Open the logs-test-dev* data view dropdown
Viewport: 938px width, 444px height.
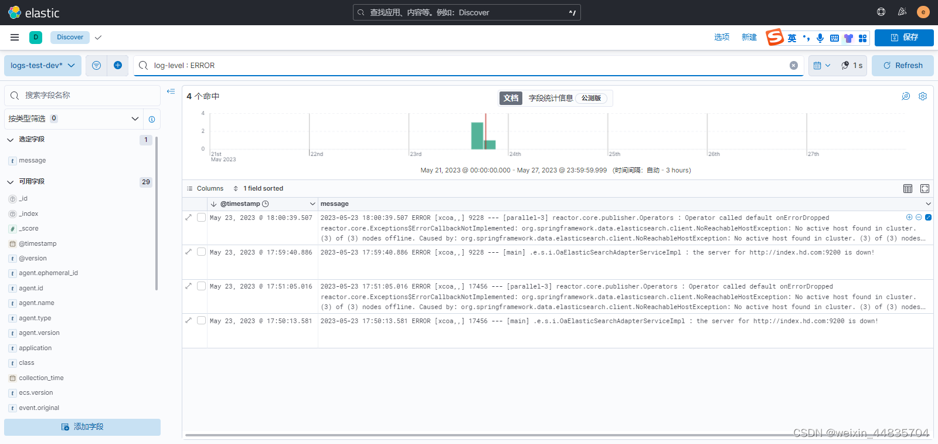tap(43, 65)
